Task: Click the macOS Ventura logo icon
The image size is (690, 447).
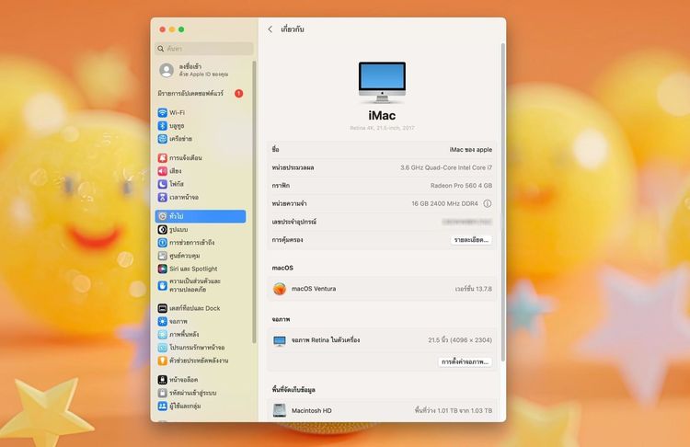Action: pyautogui.click(x=280, y=289)
